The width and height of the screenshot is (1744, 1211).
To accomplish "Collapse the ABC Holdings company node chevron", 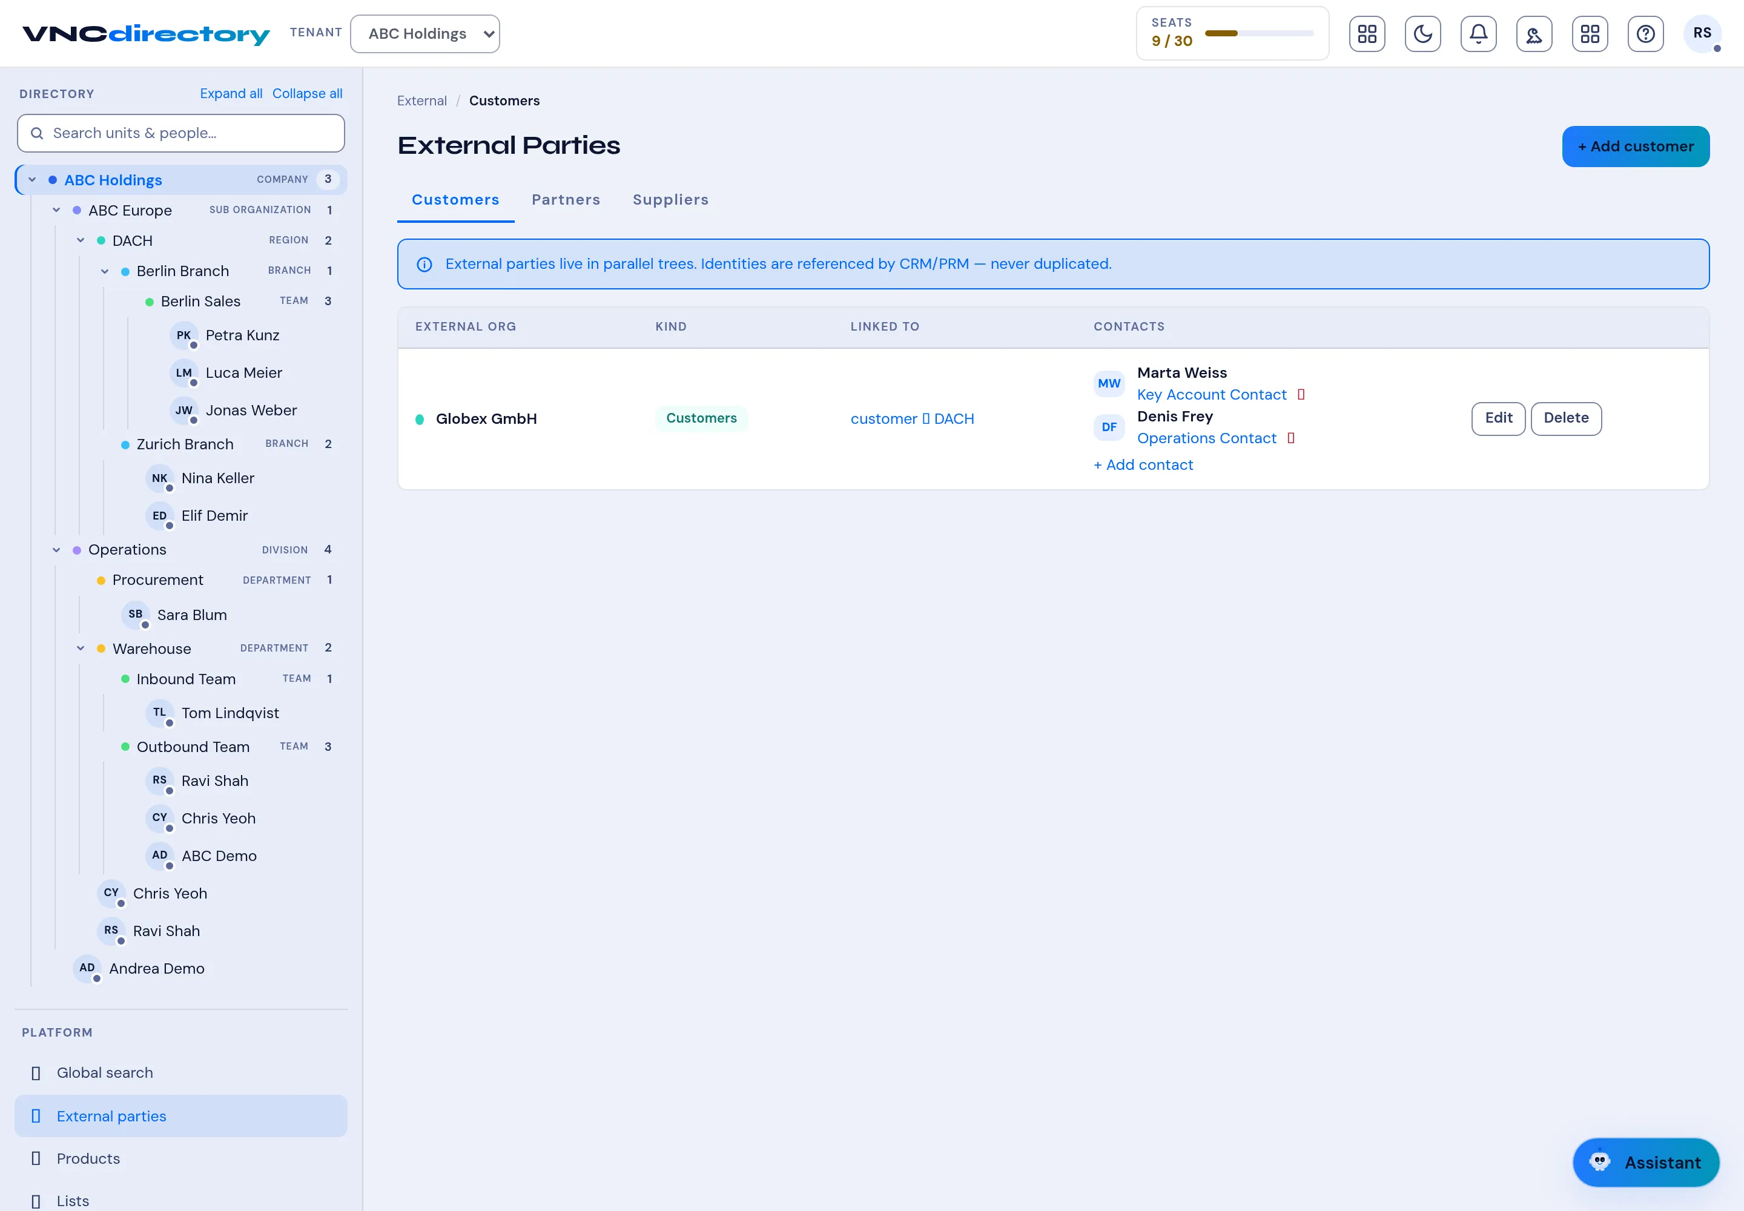I will pos(32,180).
